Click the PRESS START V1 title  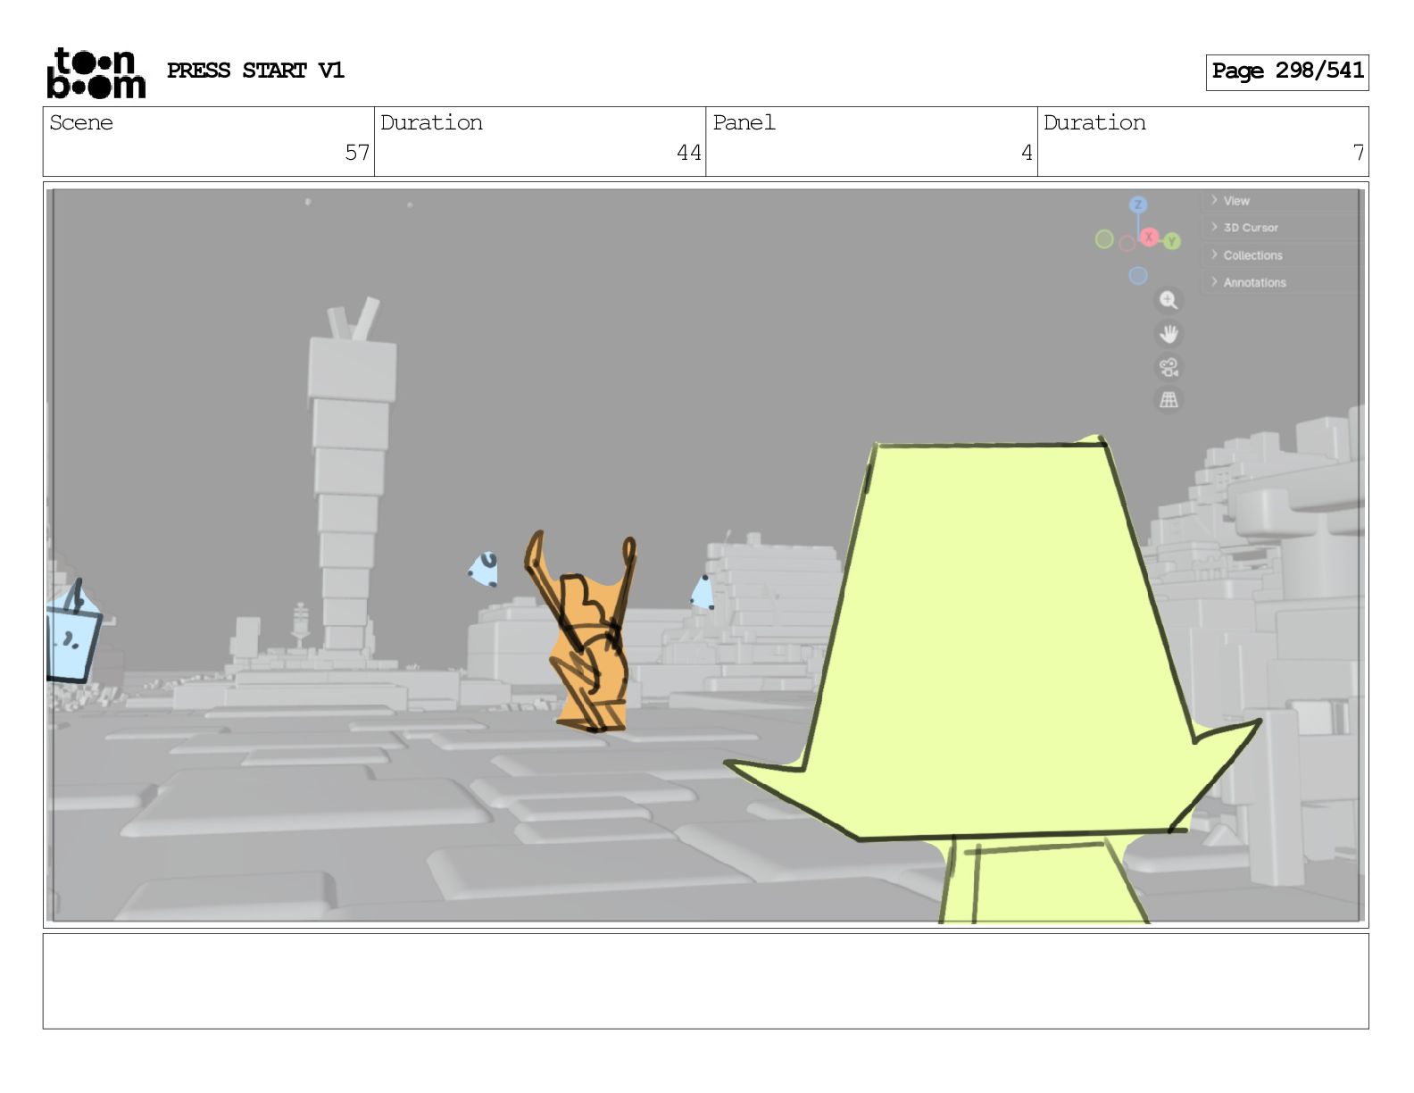(x=255, y=71)
